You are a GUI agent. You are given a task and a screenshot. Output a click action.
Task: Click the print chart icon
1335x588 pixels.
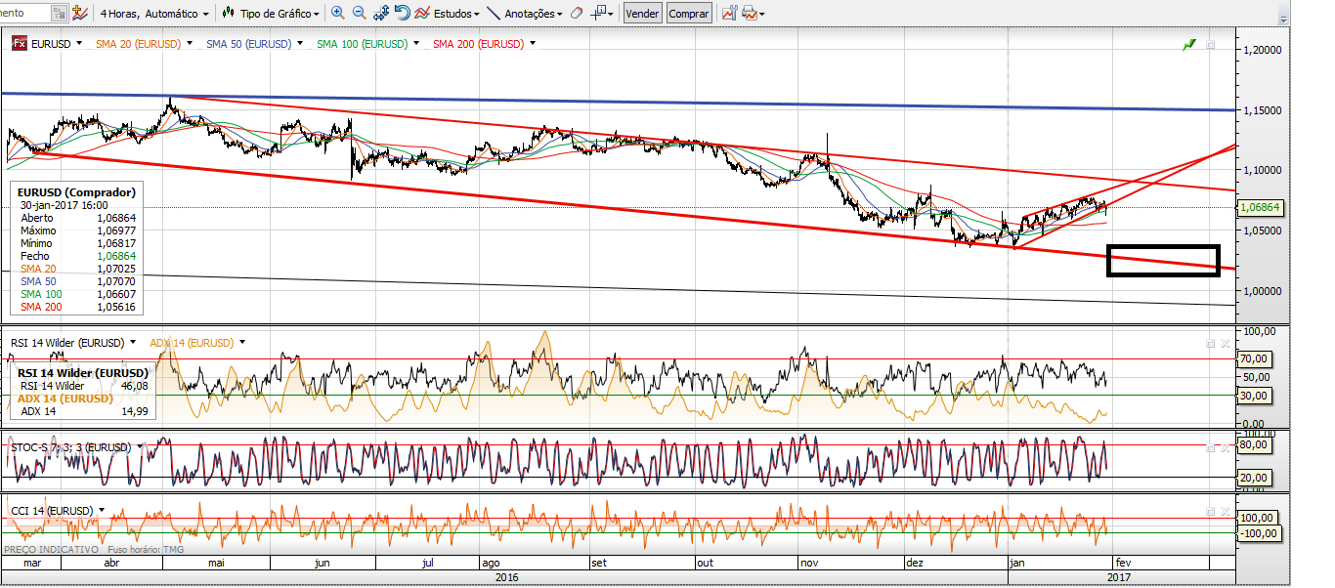coord(749,14)
